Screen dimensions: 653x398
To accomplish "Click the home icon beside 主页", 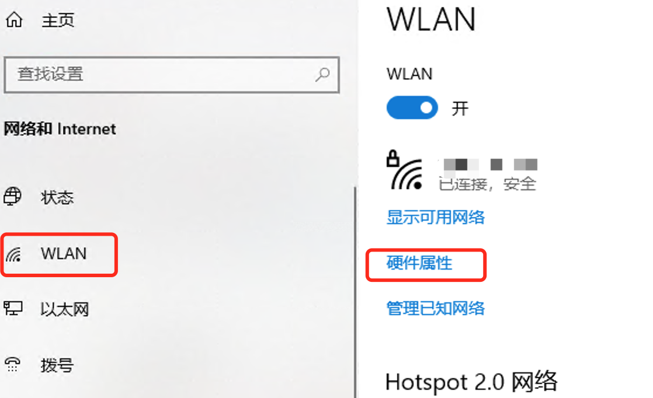I will [x=14, y=19].
